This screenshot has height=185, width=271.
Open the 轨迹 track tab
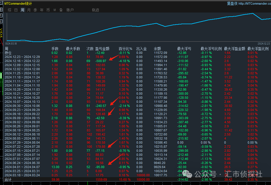point(96,10)
